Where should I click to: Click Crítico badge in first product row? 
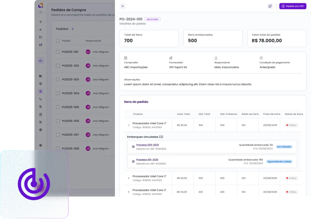point(291,125)
